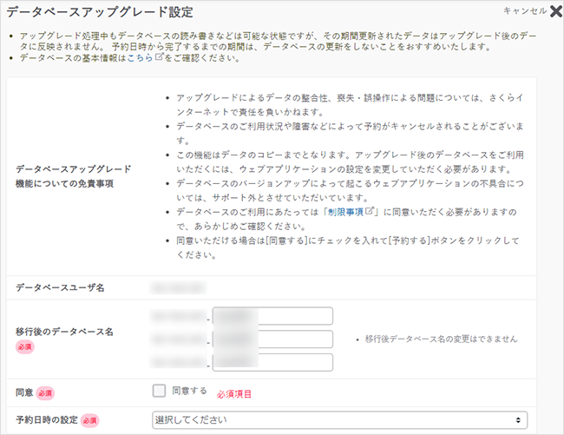This screenshot has height=435, width=564.
Task: Focus the first database name field
Action: click(272, 316)
